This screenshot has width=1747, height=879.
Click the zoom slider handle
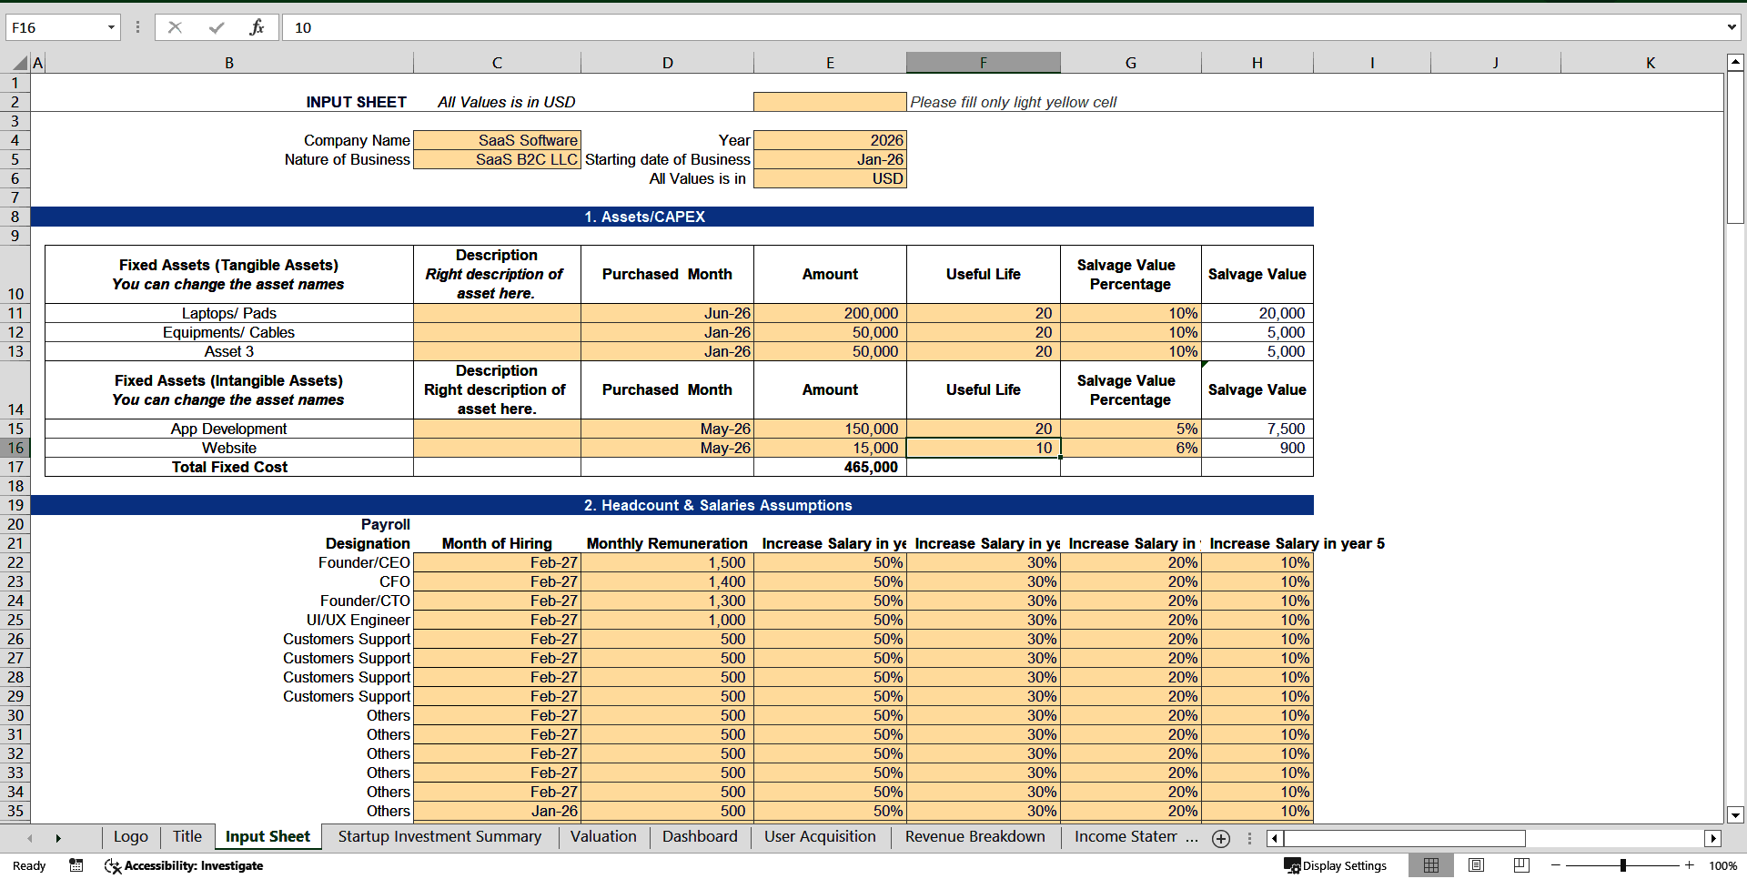[1623, 865]
